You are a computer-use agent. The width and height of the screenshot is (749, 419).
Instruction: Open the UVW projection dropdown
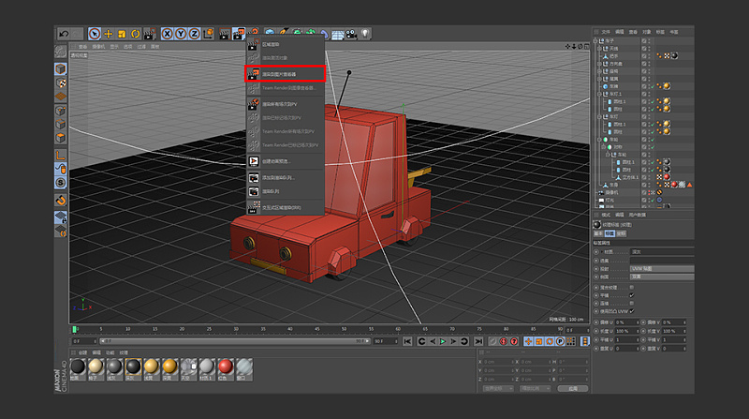click(x=662, y=269)
